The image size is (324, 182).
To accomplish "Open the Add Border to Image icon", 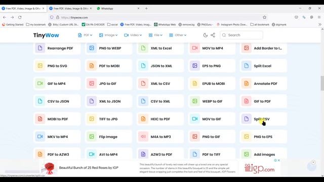I will pyautogui.click(x=247, y=48).
